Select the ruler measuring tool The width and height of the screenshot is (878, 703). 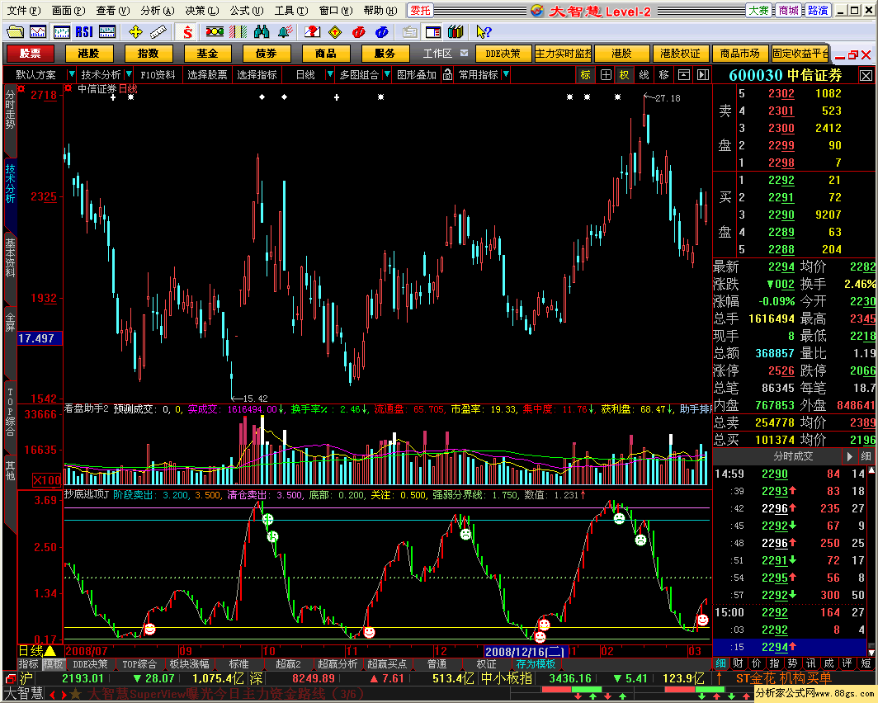click(158, 32)
